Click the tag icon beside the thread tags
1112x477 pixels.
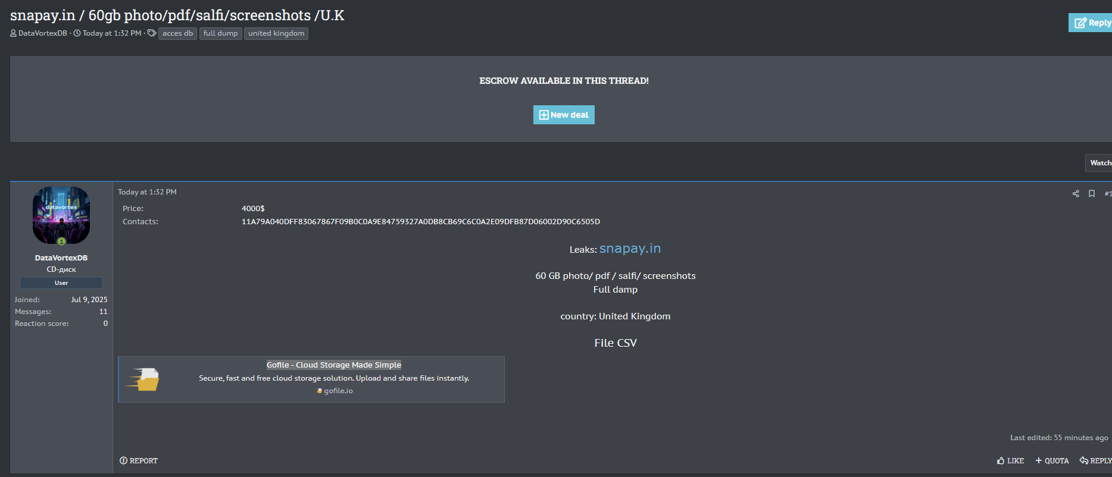tap(152, 33)
